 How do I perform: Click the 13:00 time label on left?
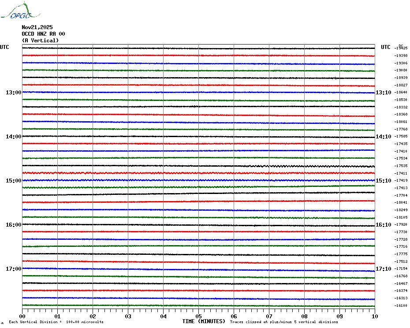coord(13,92)
